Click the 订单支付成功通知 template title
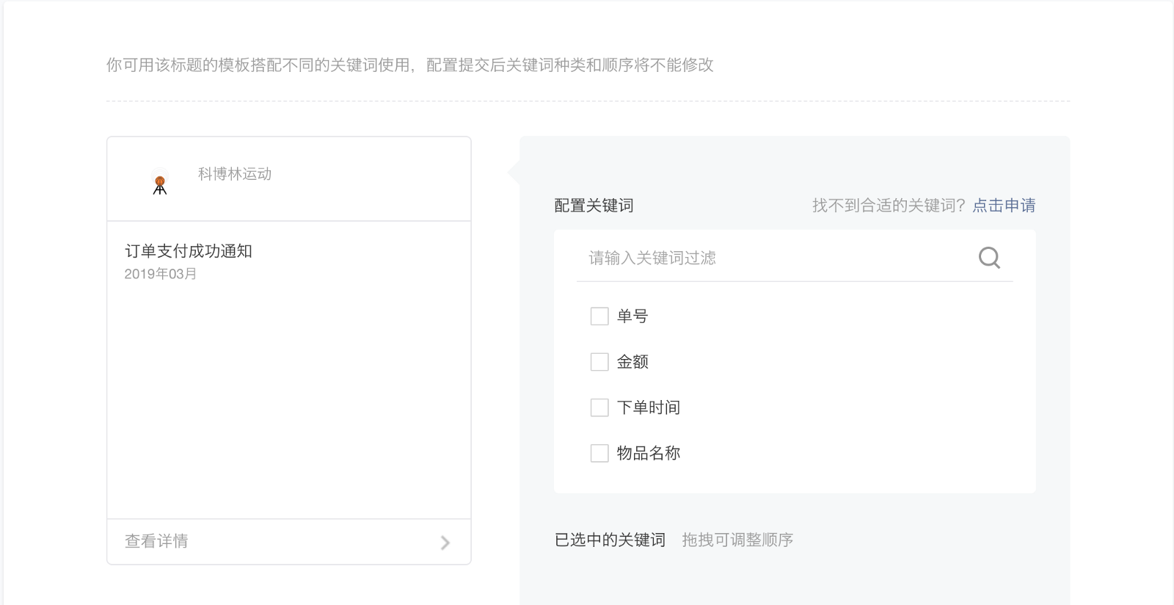This screenshot has height=605, width=1174. point(189,251)
